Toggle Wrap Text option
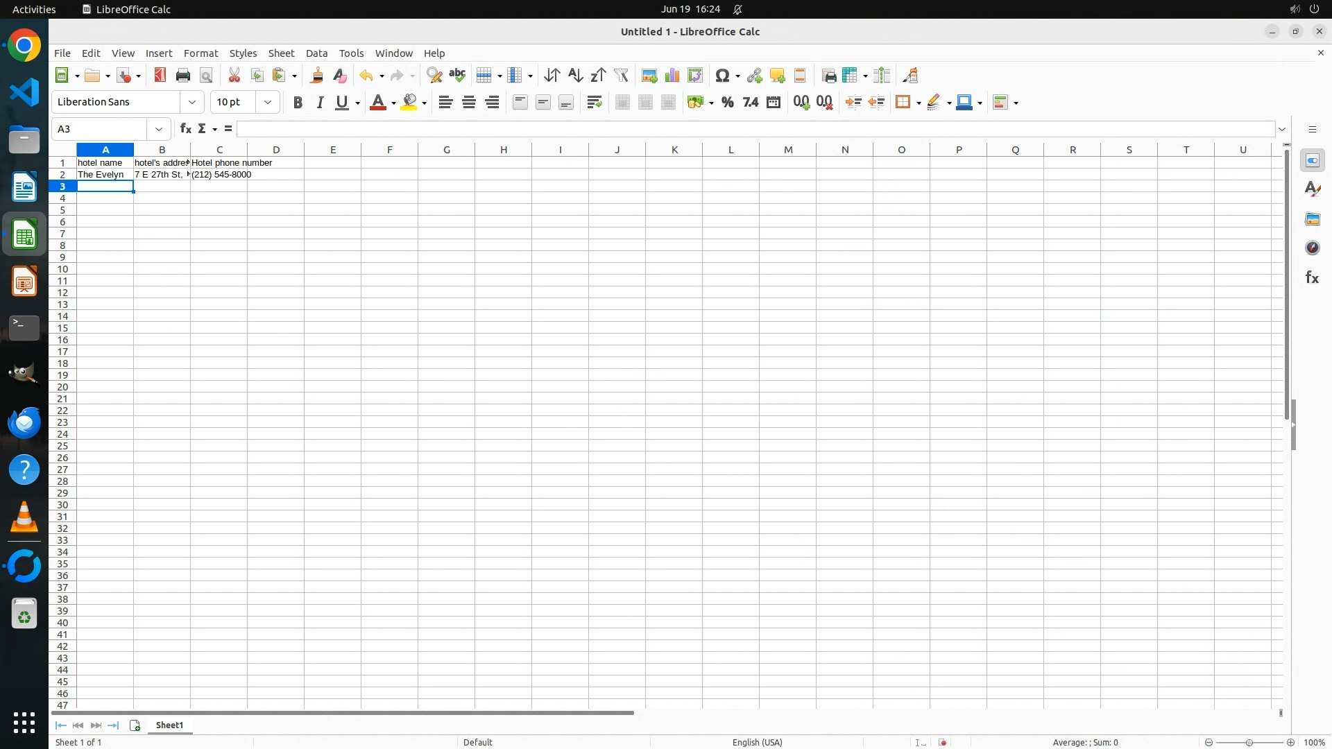 pos(594,103)
